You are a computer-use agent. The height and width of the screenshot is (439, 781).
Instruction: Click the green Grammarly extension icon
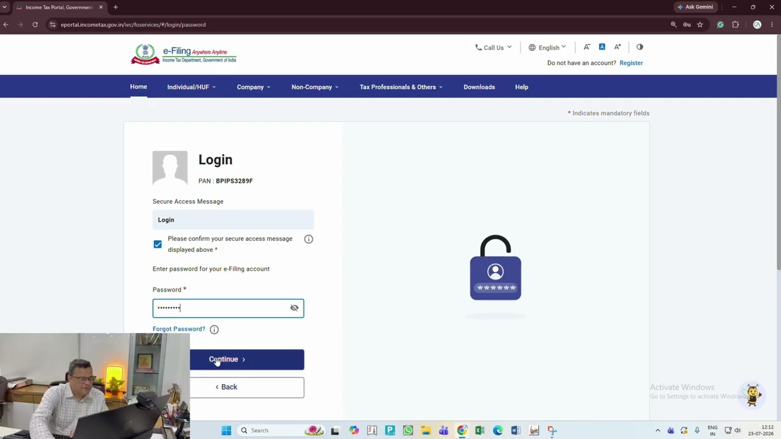pyautogui.click(x=721, y=24)
